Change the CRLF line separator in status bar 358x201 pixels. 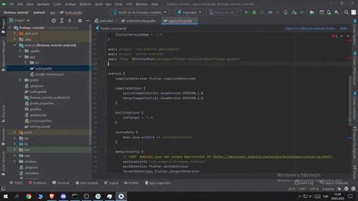[302, 189]
